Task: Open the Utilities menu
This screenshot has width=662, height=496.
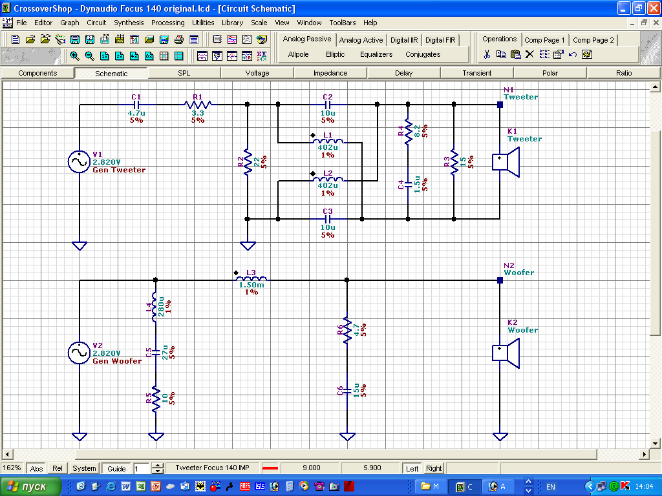Action: tap(203, 23)
